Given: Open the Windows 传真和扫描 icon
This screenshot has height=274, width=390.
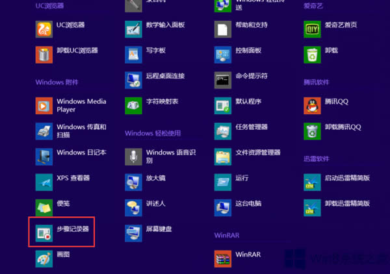Looking at the screenshot, I should point(44,131).
